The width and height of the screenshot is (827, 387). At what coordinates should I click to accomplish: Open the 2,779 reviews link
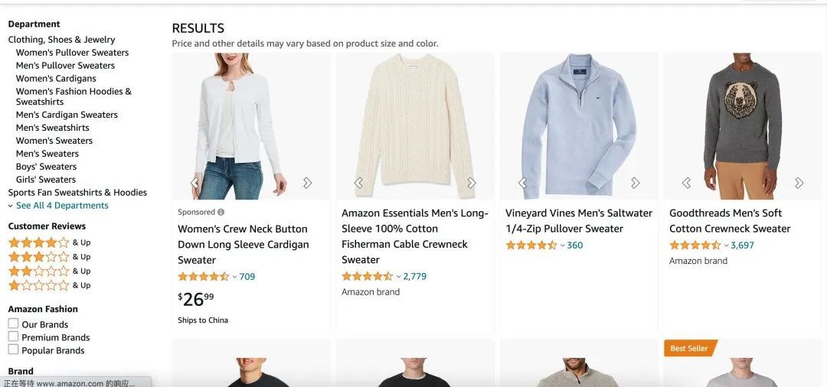414,277
